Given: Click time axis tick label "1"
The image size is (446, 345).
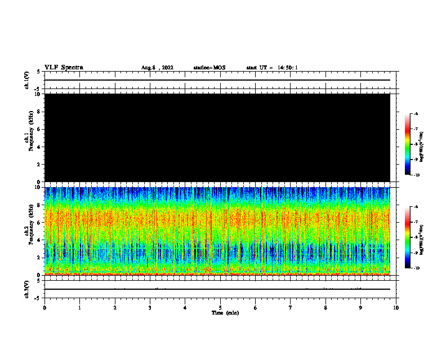Looking at the screenshot, I should (x=79, y=308).
